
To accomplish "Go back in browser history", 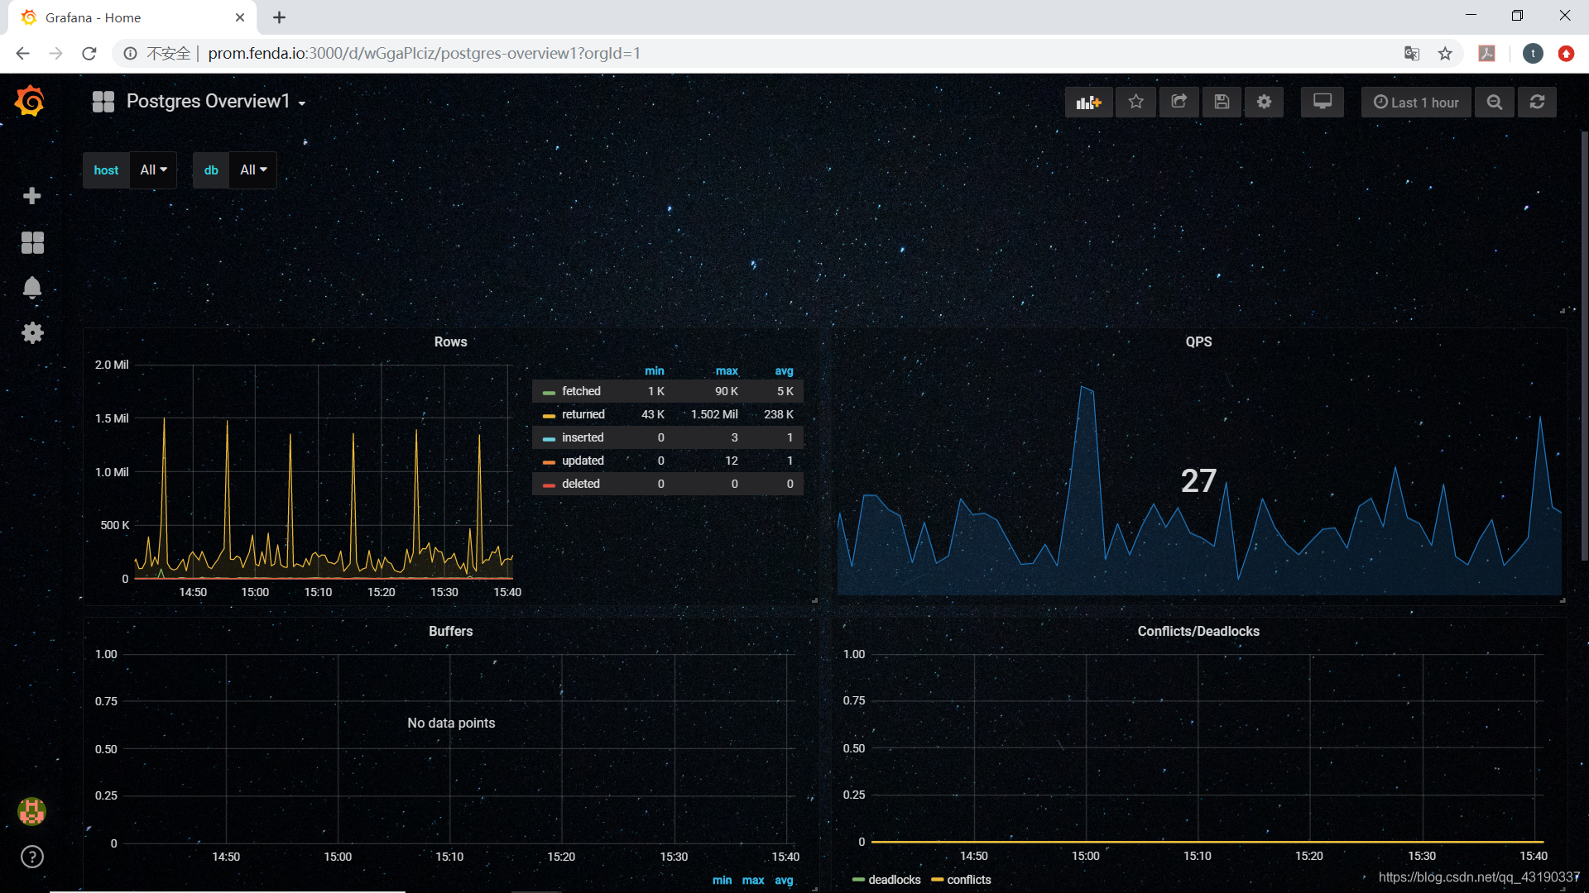I will point(22,54).
